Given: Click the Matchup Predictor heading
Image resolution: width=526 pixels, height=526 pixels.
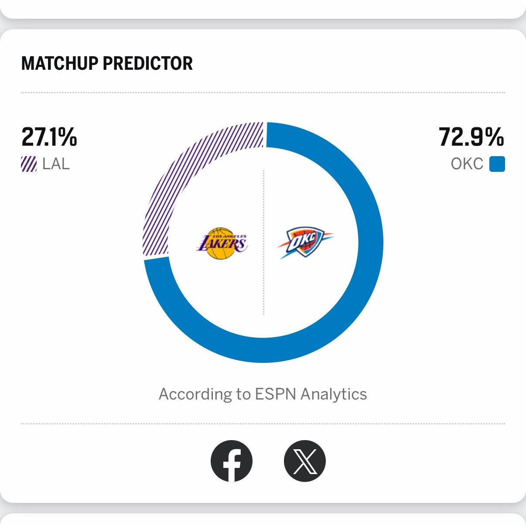Looking at the screenshot, I should (x=107, y=64).
